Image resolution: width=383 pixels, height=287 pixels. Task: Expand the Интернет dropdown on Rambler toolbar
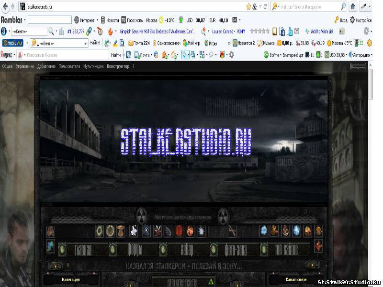(98, 20)
